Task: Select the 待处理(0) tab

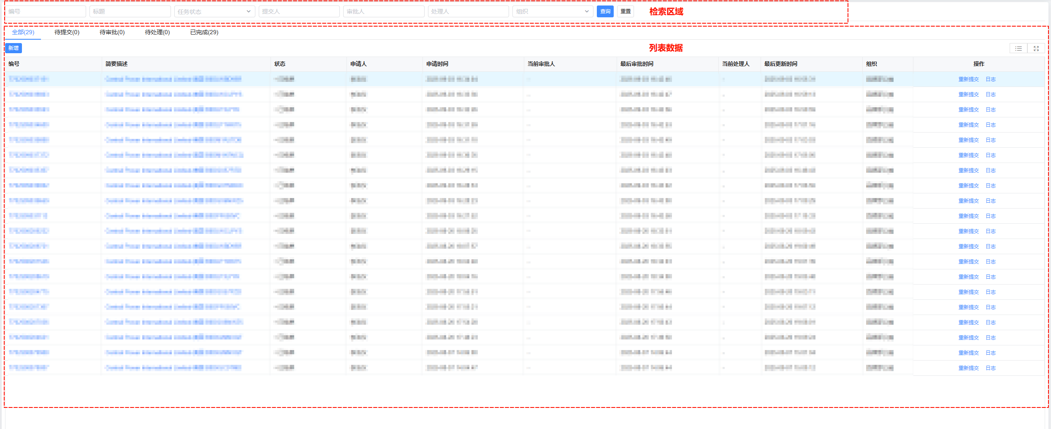Action: [157, 32]
